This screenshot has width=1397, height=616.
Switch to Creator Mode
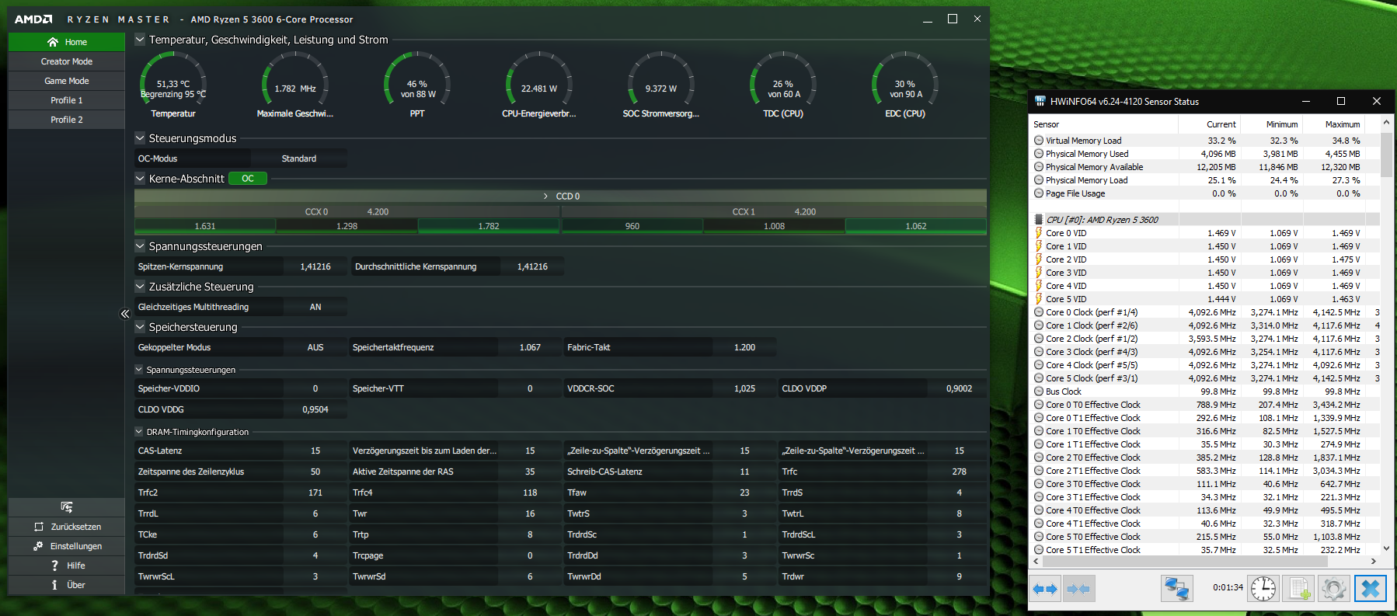click(x=67, y=61)
